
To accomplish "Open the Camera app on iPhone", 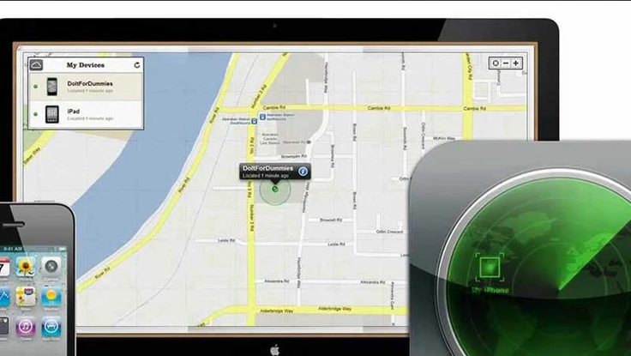I will click(x=52, y=267).
